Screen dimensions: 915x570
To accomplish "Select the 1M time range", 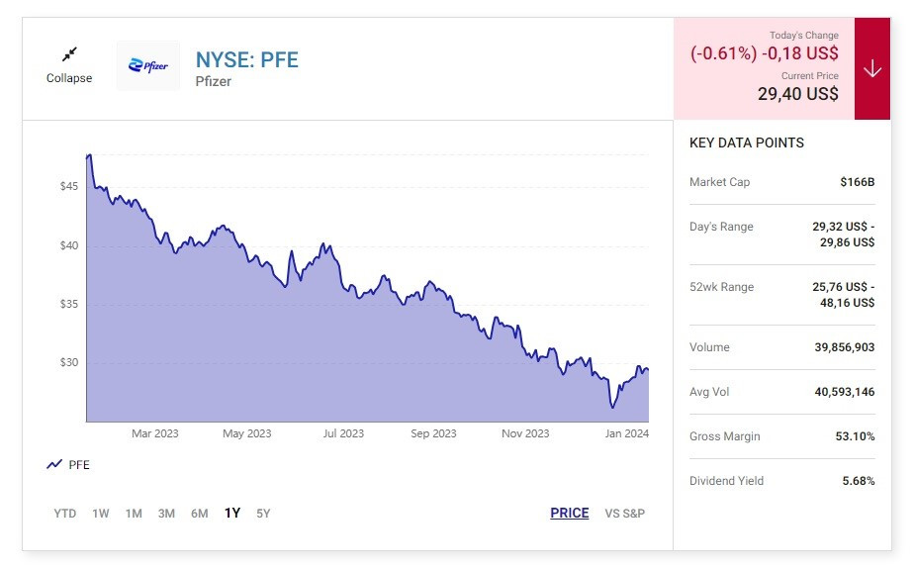I will click(134, 513).
